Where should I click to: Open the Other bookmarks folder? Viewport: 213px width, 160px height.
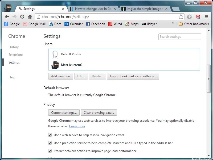(x=194, y=24)
